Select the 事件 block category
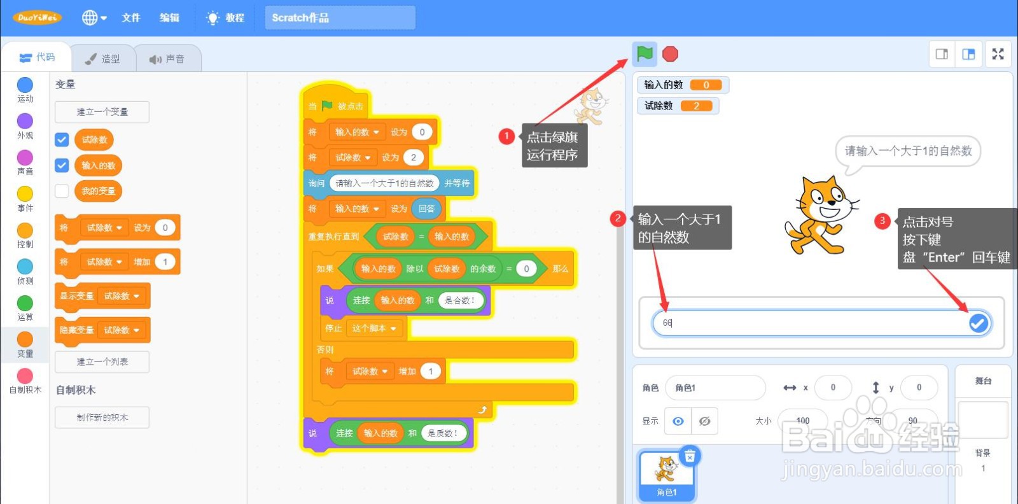The image size is (1018, 504). [25, 199]
